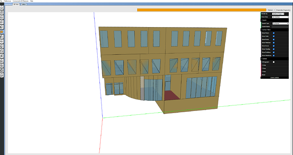The width and height of the screenshot is (293, 155).
Task: Switch to the Editor tab
Action: point(24,4)
